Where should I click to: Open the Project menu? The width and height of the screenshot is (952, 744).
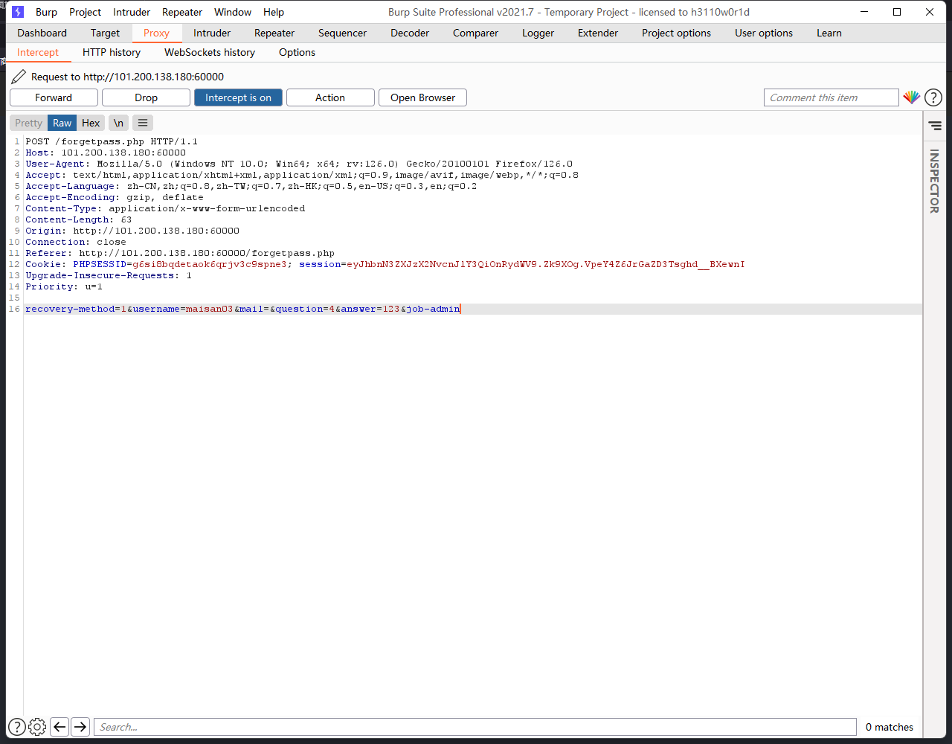click(x=85, y=12)
